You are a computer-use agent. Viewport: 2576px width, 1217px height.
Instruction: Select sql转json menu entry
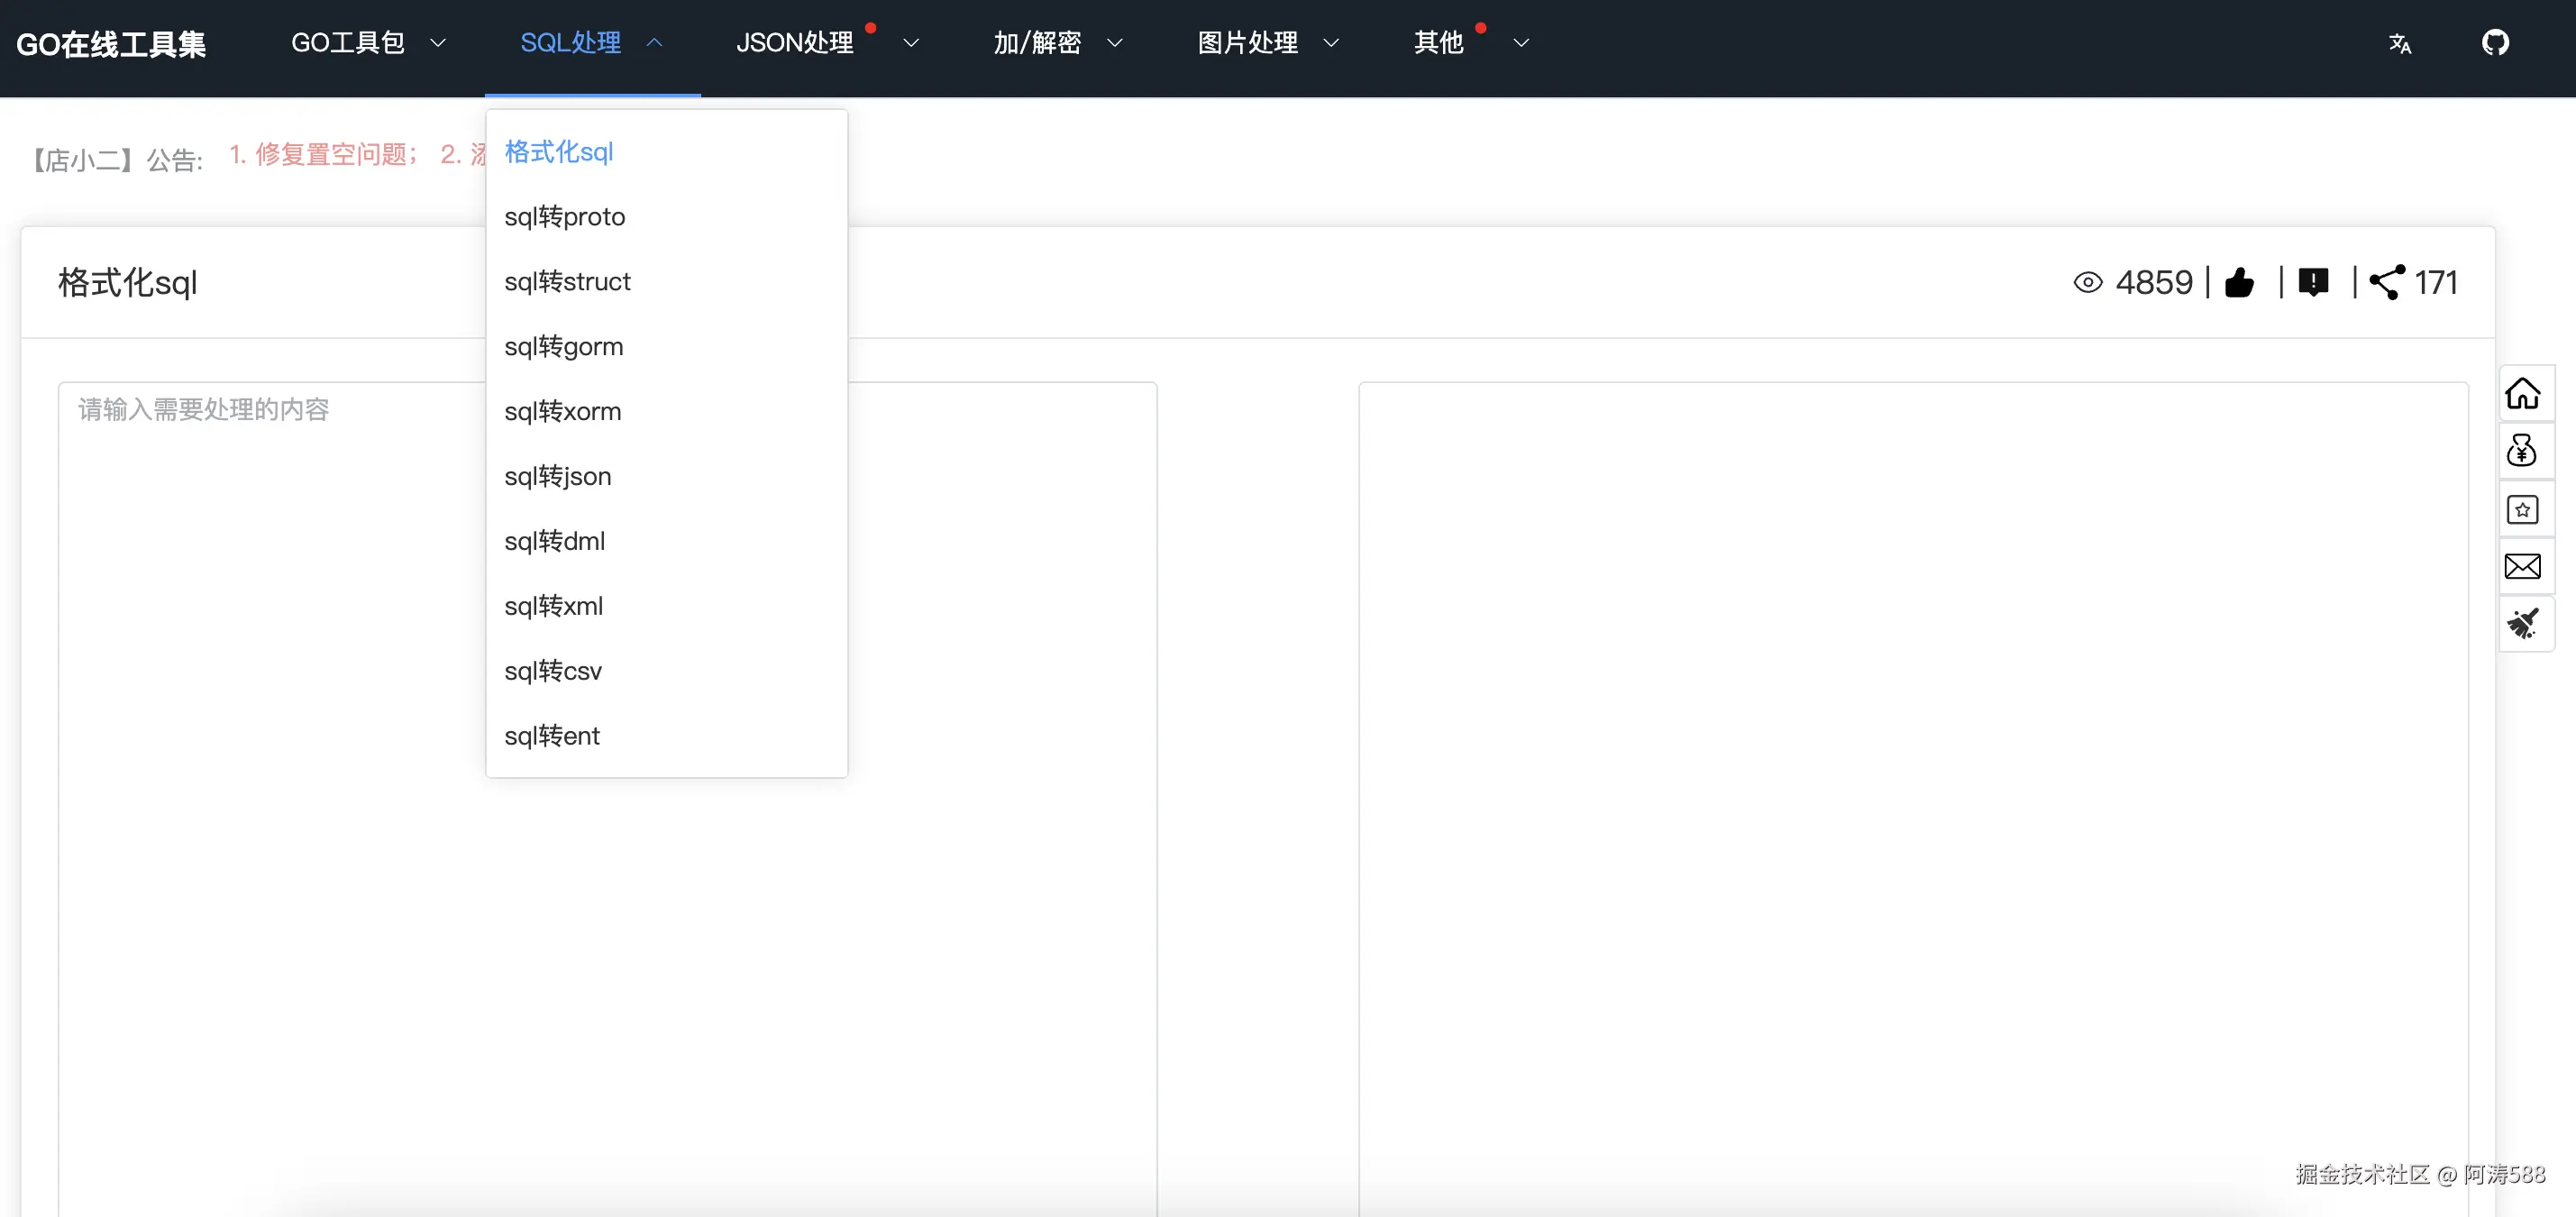557,477
